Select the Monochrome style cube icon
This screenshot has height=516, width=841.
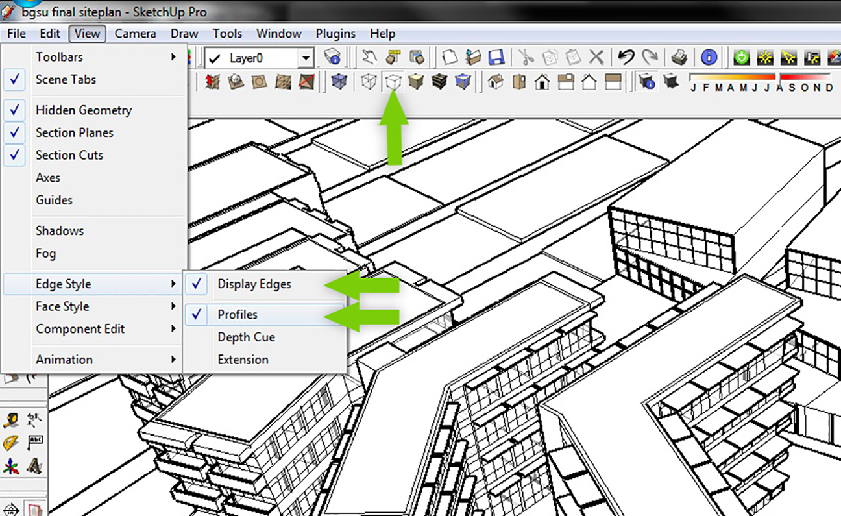(x=463, y=82)
